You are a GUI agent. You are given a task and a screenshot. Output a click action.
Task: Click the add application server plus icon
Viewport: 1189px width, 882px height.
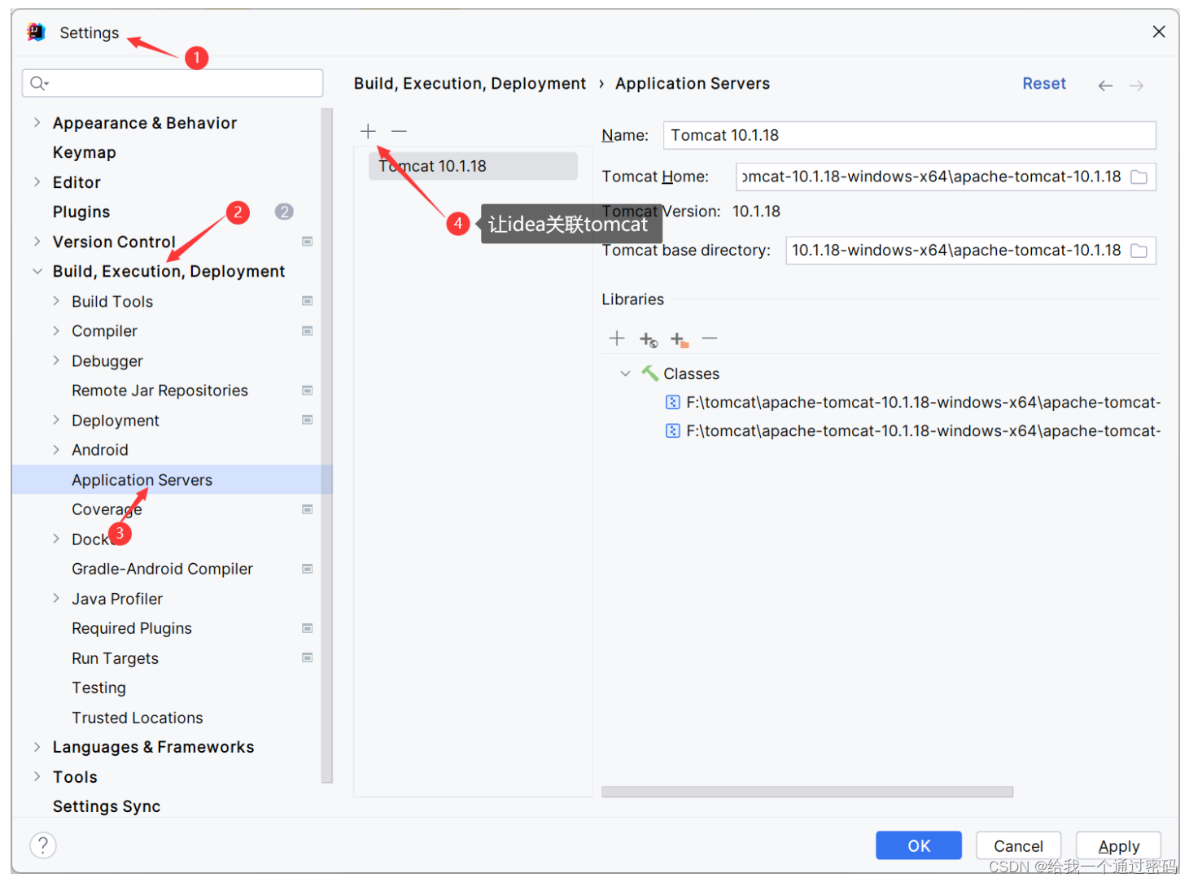368,131
